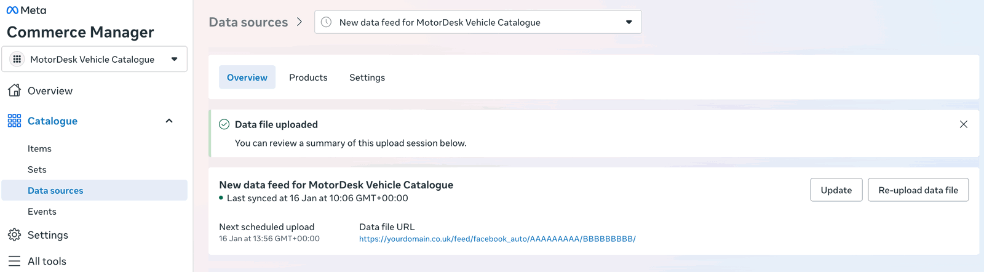Open the MotorDesk Vehicle Catalogue dropdown
This screenshot has width=984, height=272.
[174, 59]
